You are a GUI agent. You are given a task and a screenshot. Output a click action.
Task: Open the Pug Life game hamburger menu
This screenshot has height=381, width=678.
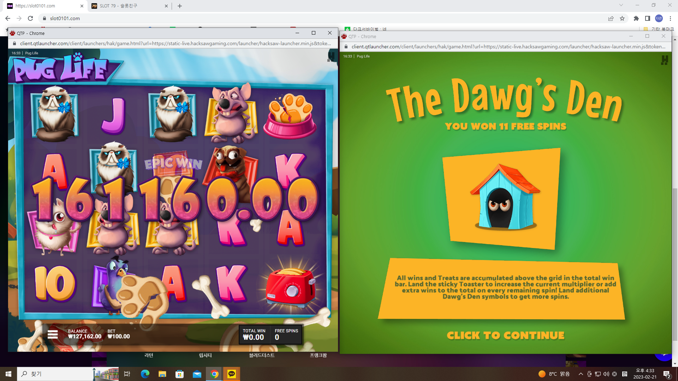pos(53,334)
